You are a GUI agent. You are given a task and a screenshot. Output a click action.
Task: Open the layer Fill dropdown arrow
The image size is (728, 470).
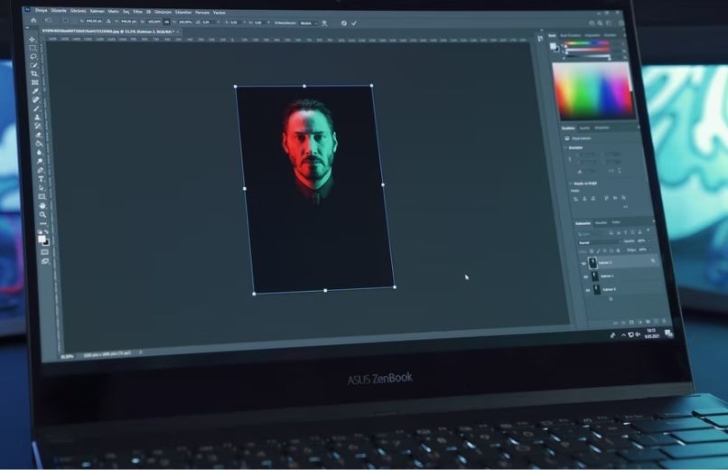[649, 249]
